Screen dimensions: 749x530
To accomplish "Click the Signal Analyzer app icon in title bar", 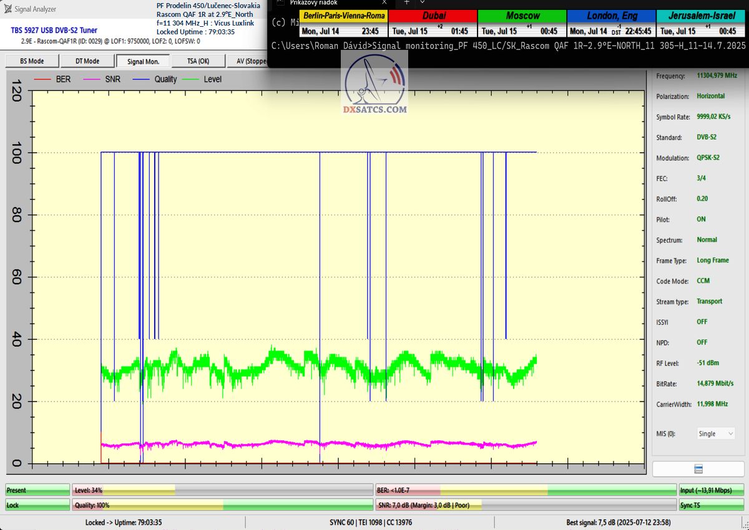I will pyautogui.click(x=7, y=9).
